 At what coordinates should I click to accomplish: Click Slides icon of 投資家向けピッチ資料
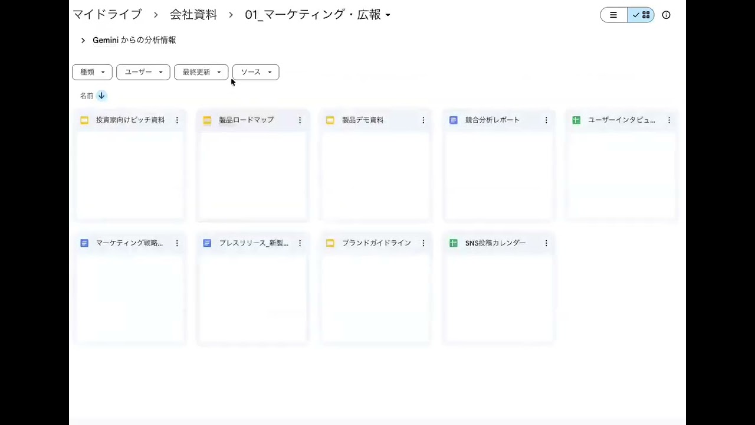coord(84,120)
